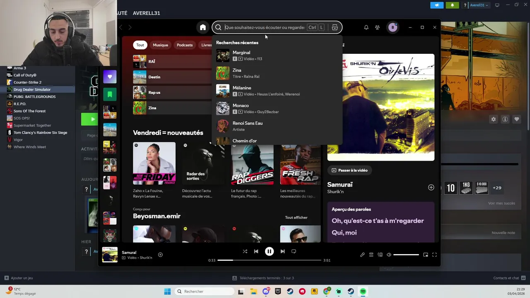Open green bookmark Episodes in Spotify sidebar
This screenshot has height=298, width=530.
tap(110, 94)
